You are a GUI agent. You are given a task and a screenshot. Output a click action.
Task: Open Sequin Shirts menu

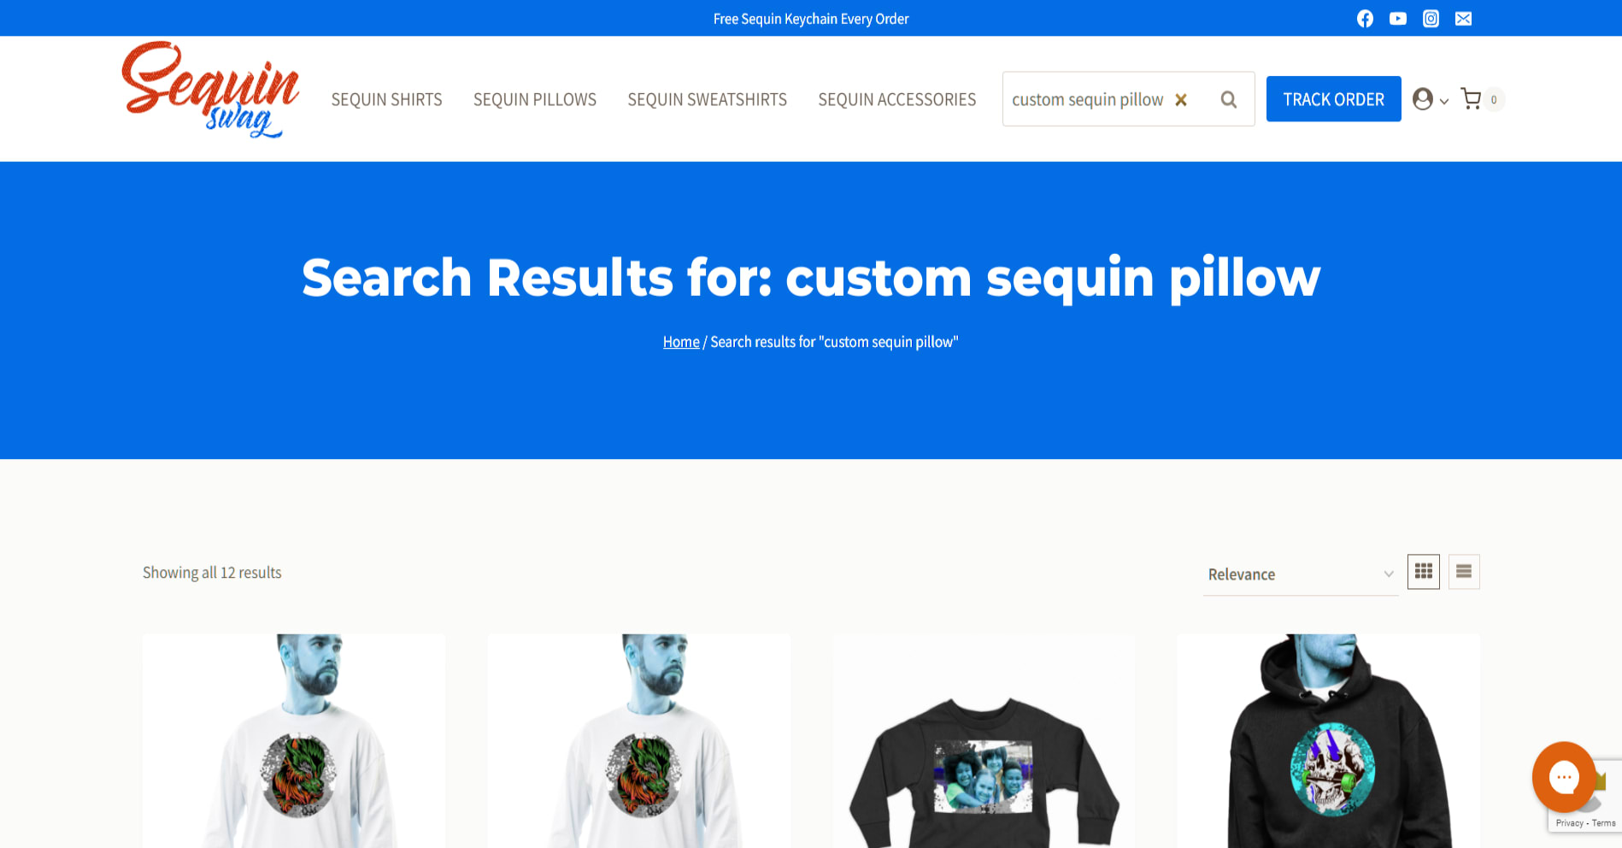pos(386,100)
